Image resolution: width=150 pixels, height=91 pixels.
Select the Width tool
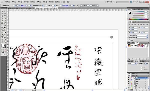coord(2,28)
